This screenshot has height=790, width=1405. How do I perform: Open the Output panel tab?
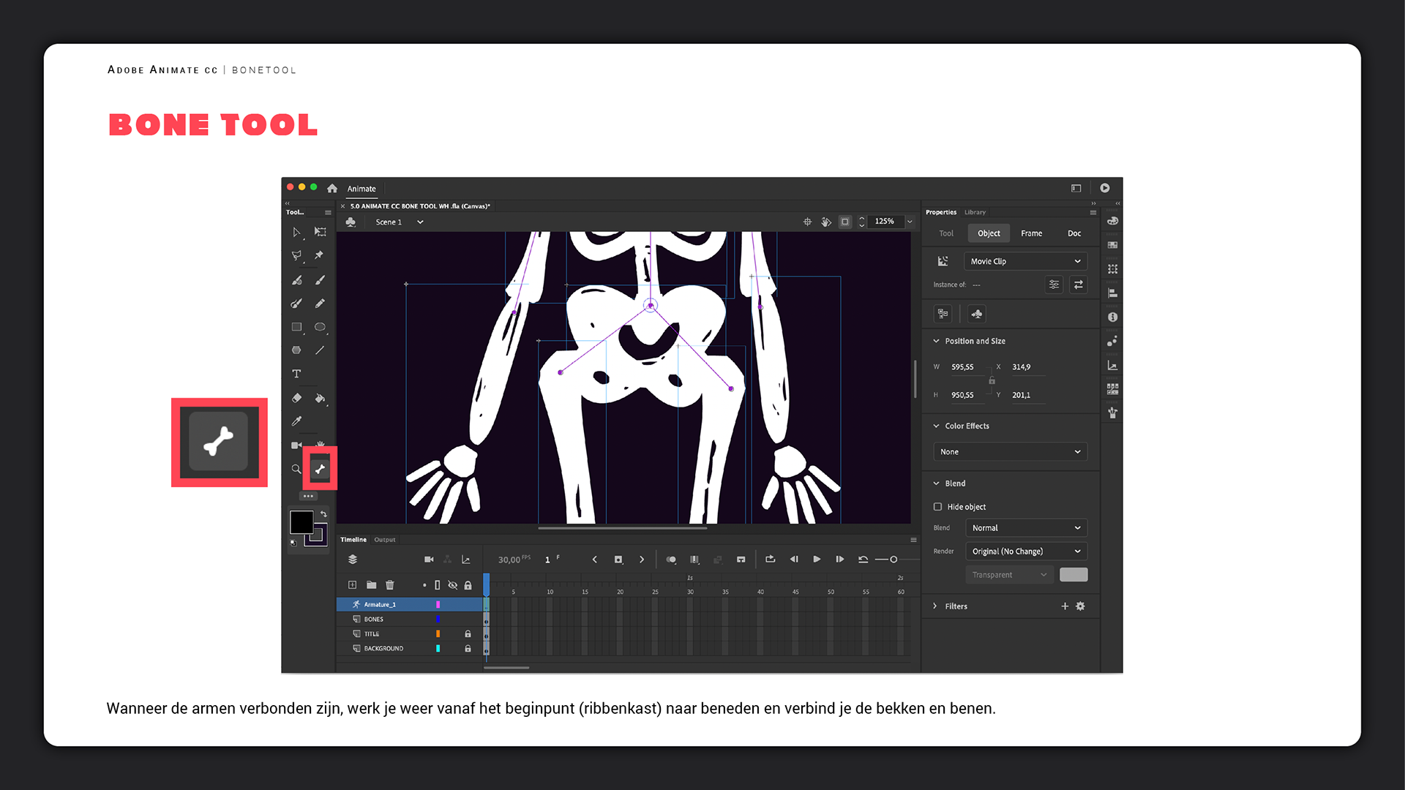[x=384, y=540]
